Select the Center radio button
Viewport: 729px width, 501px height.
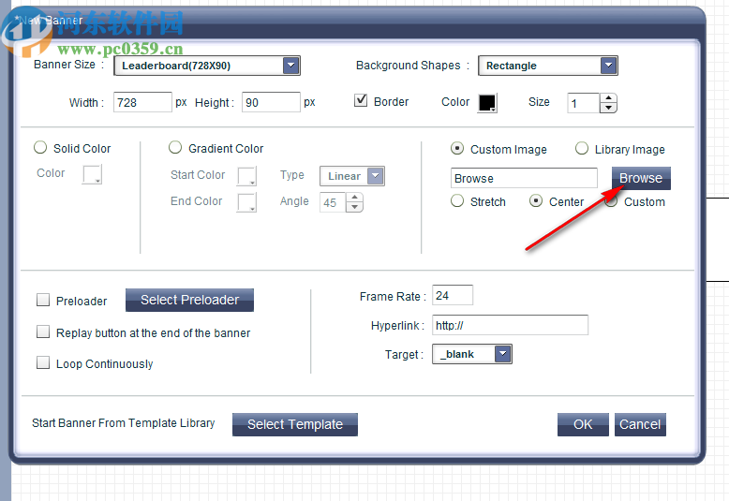point(536,201)
